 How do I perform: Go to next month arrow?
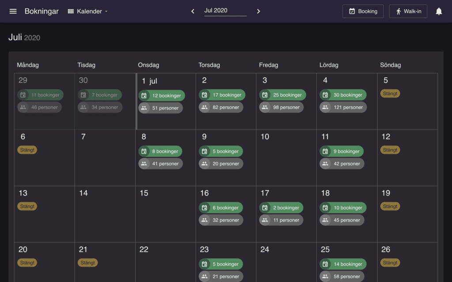[258, 11]
